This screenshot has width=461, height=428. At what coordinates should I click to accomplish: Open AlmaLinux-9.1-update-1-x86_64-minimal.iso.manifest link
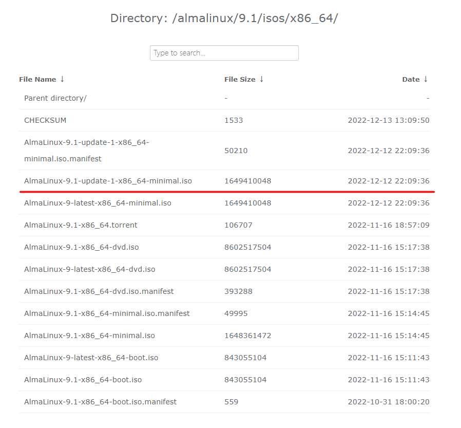click(x=87, y=151)
